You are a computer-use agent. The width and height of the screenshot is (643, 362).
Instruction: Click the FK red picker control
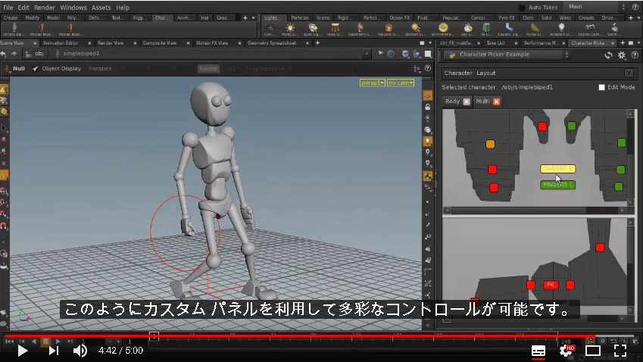coord(551,285)
